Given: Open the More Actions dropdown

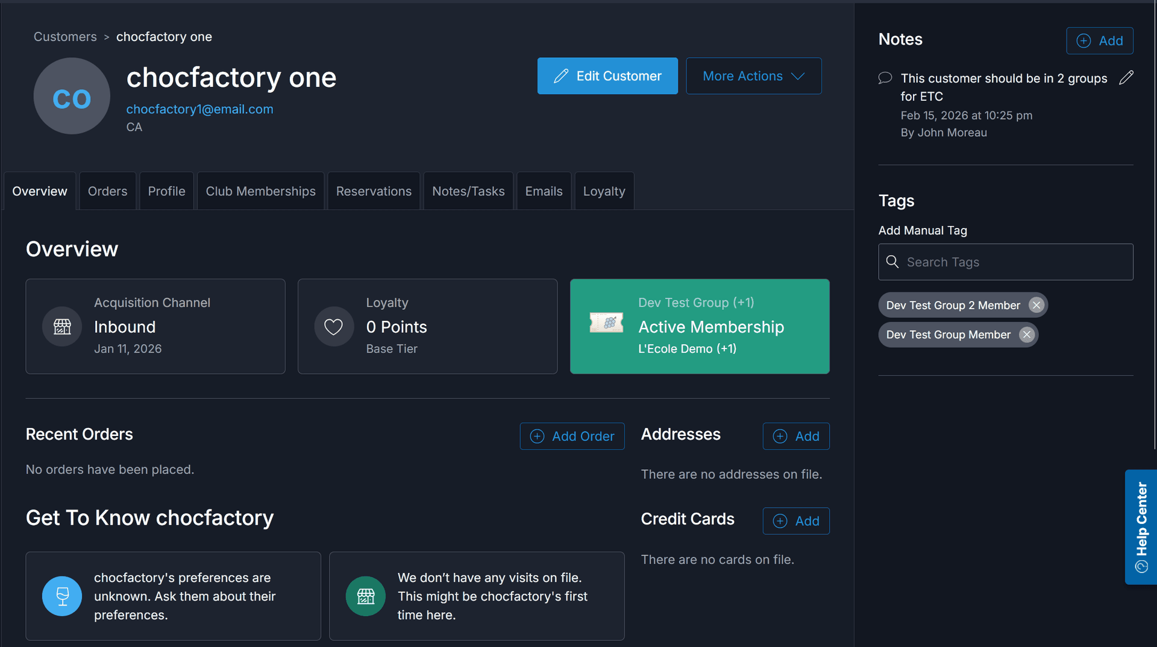Looking at the screenshot, I should tap(753, 76).
